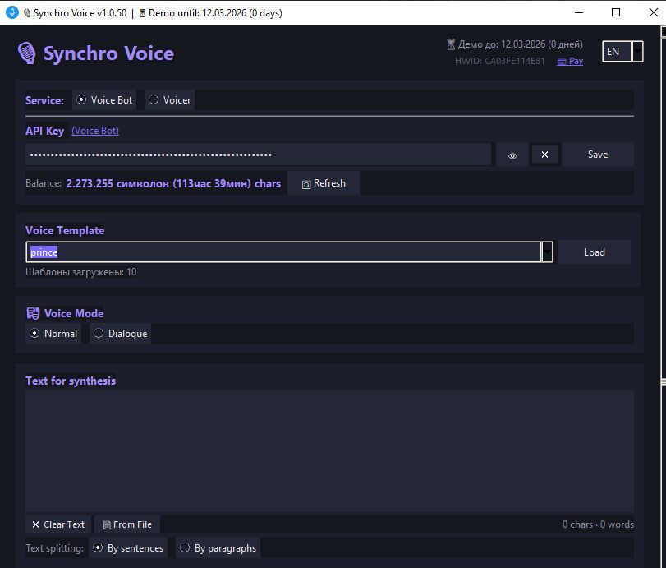The image size is (666, 568).
Task: Click the Synchro Voice microphone logo
Action: [x=28, y=52]
